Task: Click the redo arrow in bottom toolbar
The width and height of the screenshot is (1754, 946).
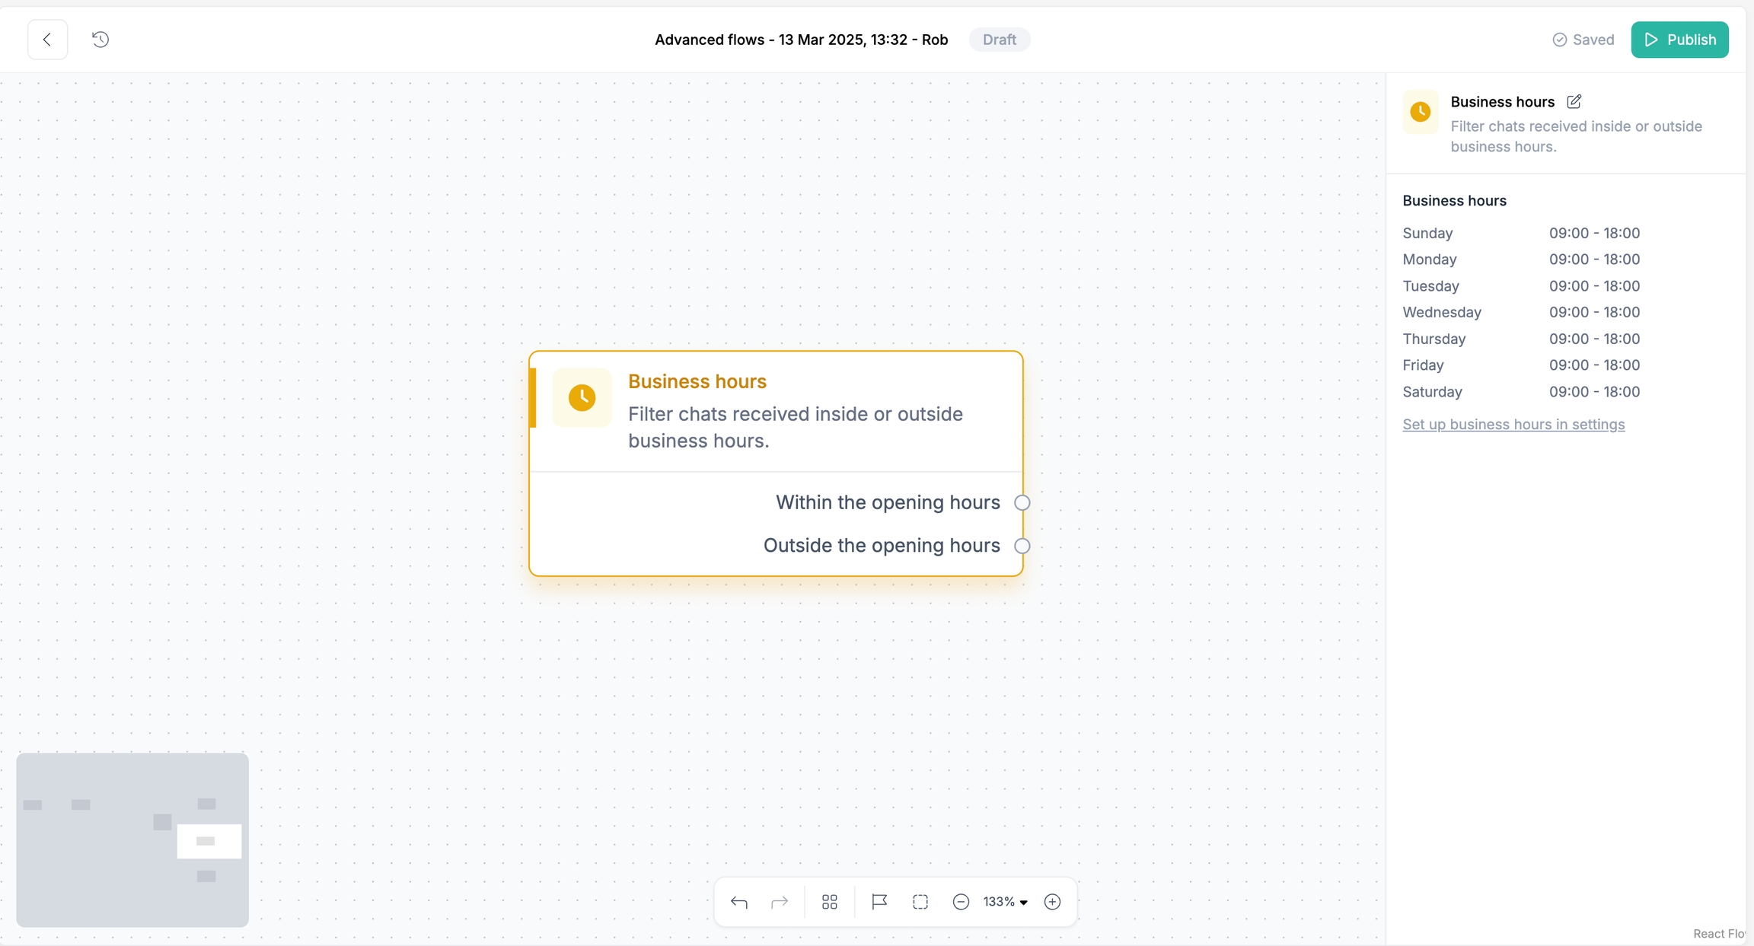Action: coord(780,902)
